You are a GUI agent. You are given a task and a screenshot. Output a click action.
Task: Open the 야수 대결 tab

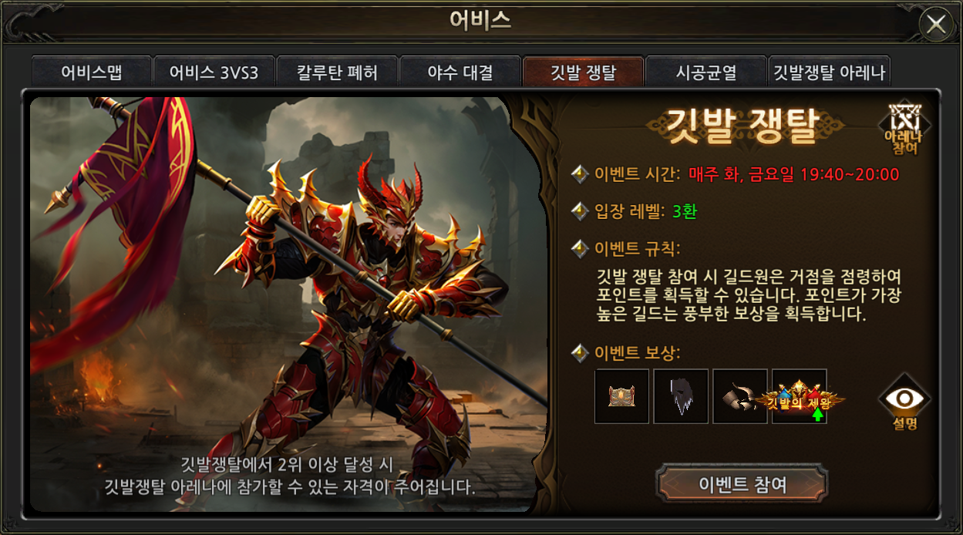pos(460,72)
